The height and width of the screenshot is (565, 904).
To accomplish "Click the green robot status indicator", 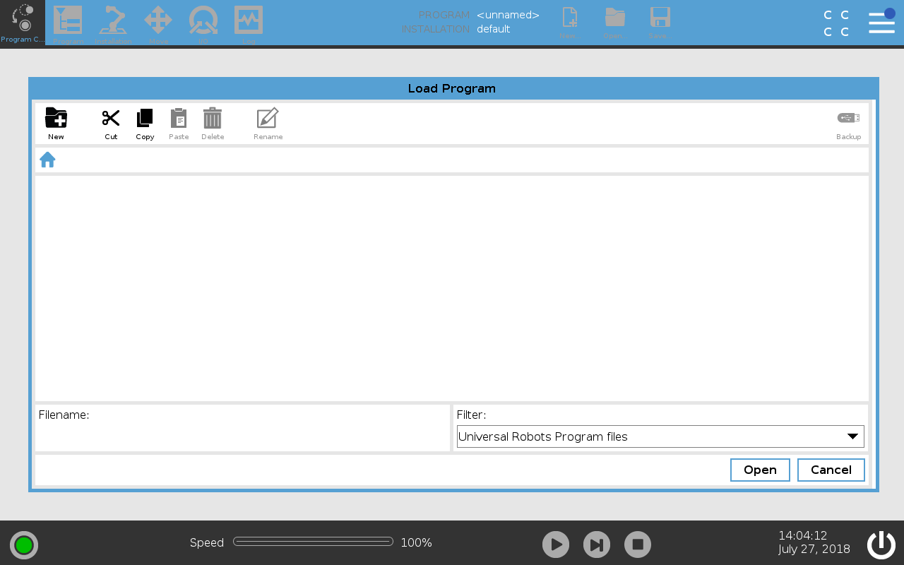I will click(x=24, y=545).
